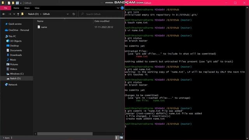Switch to Details view in status bar
249x140 pixels.
click(117, 138)
